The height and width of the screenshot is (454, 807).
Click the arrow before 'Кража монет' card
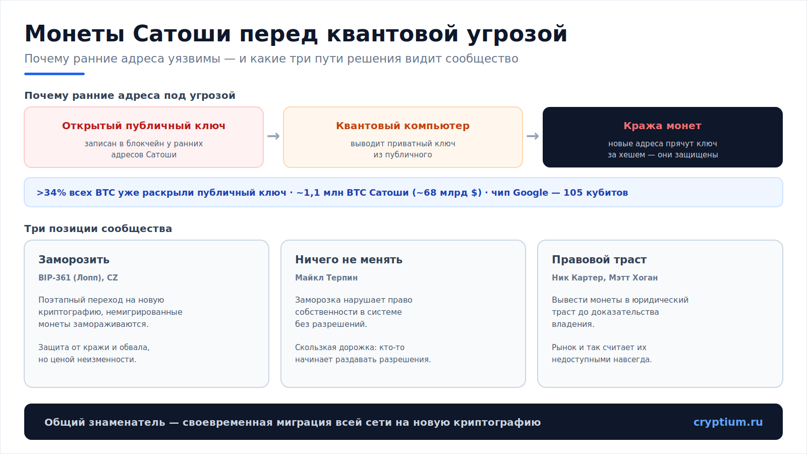point(533,136)
